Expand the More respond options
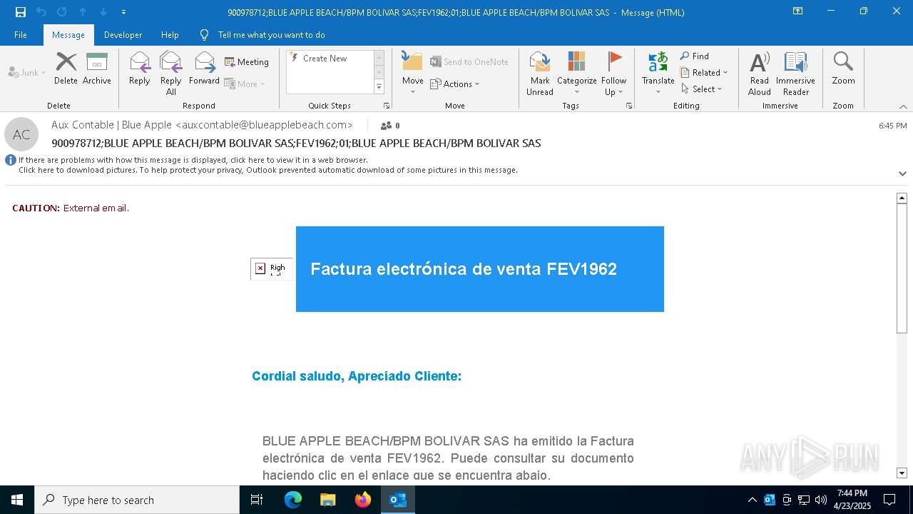The height and width of the screenshot is (514, 913). 245,84
